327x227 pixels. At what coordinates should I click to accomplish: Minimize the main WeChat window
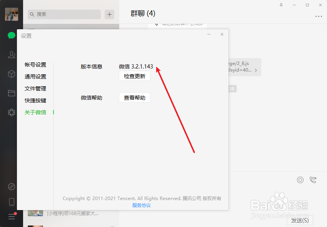[294, 5]
